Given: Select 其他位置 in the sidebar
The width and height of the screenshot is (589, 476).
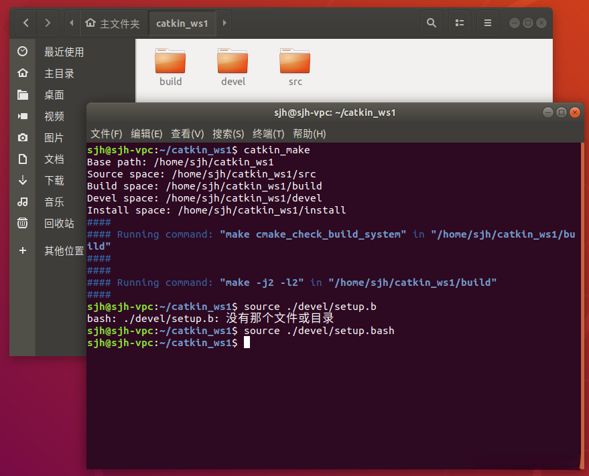Looking at the screenshot, I should (x=64, y=251).
